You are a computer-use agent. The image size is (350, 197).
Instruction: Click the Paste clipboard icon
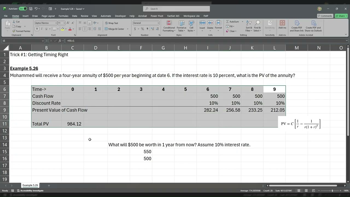point(7,24)
